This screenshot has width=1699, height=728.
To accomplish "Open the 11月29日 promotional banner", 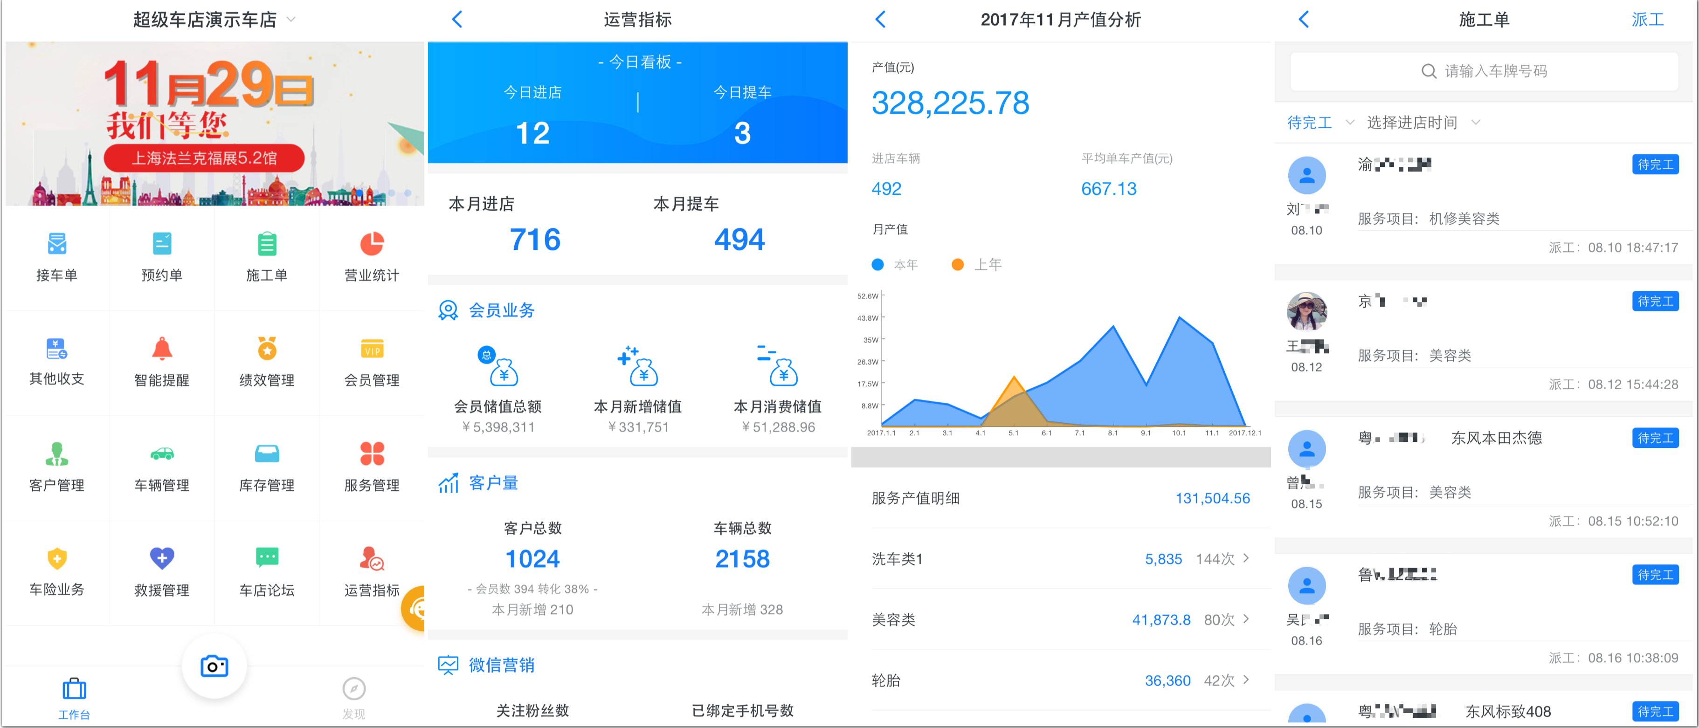I will [x=215, y=124].
